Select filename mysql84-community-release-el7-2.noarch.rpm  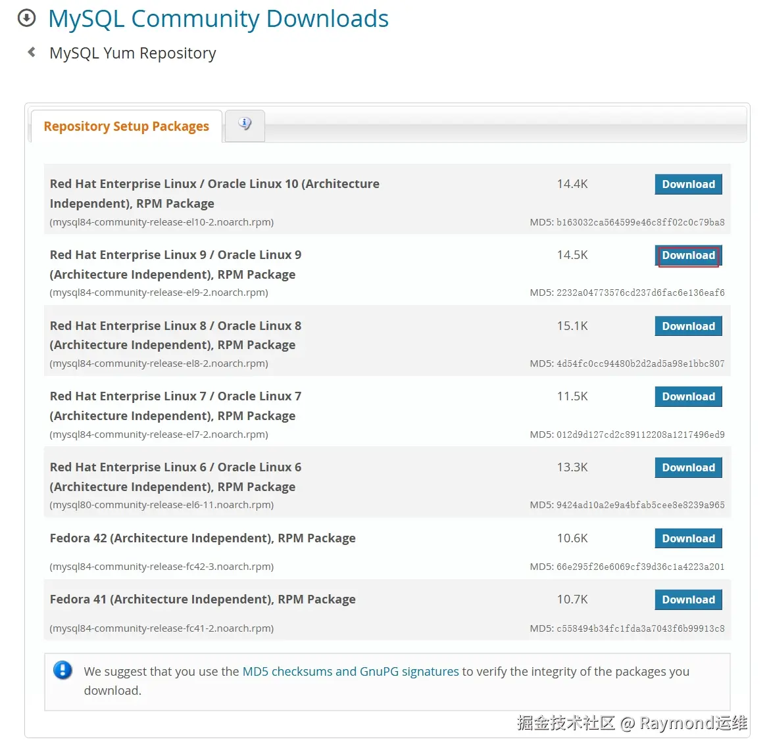tap(159, 435)
